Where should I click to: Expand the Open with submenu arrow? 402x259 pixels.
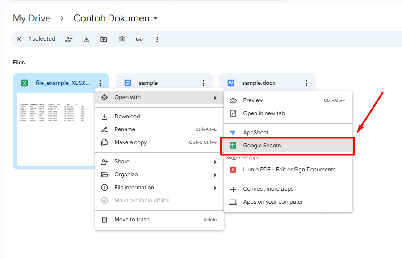coord(215,98)
